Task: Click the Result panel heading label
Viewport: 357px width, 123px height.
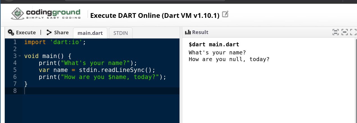Action: point(200,32)
